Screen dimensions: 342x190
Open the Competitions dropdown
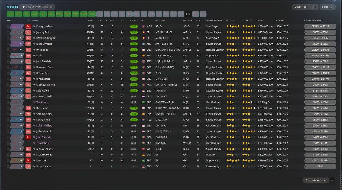point(316,180)
